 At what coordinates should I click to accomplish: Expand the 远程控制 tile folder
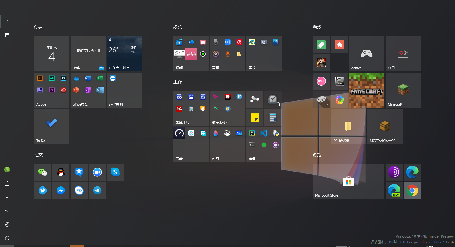tap(125, 90)
